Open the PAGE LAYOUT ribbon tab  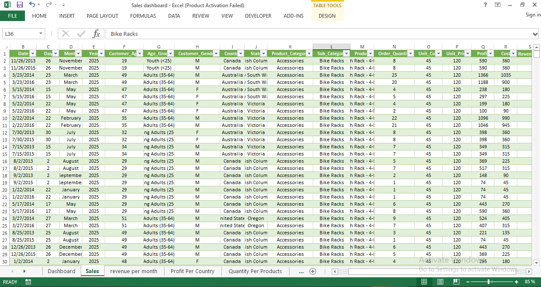point(102,16)
